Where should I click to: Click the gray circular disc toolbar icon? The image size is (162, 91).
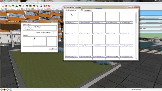pos(37,6)
